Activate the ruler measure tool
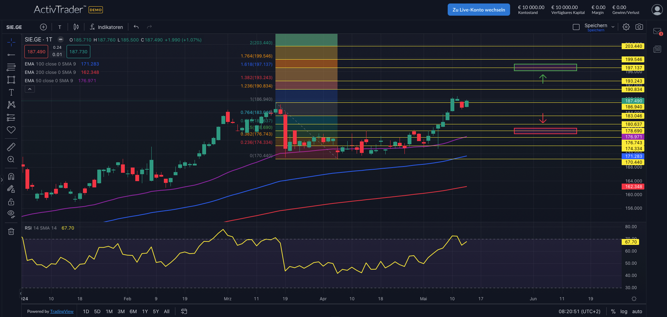This screenshot has height=317, width=667. point(11,147)
